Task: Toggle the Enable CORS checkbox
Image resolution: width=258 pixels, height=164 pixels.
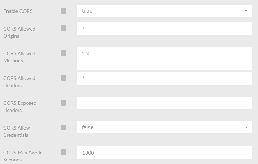Action: (x=64, y=11)
